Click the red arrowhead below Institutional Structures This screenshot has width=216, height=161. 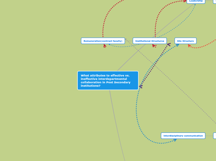(154, 46)
